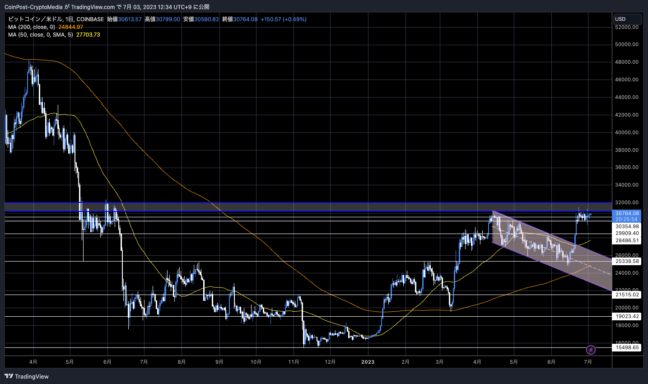Open the USD currency selector
This screenshot has width=648, height=384.
(x=627, y=19)
